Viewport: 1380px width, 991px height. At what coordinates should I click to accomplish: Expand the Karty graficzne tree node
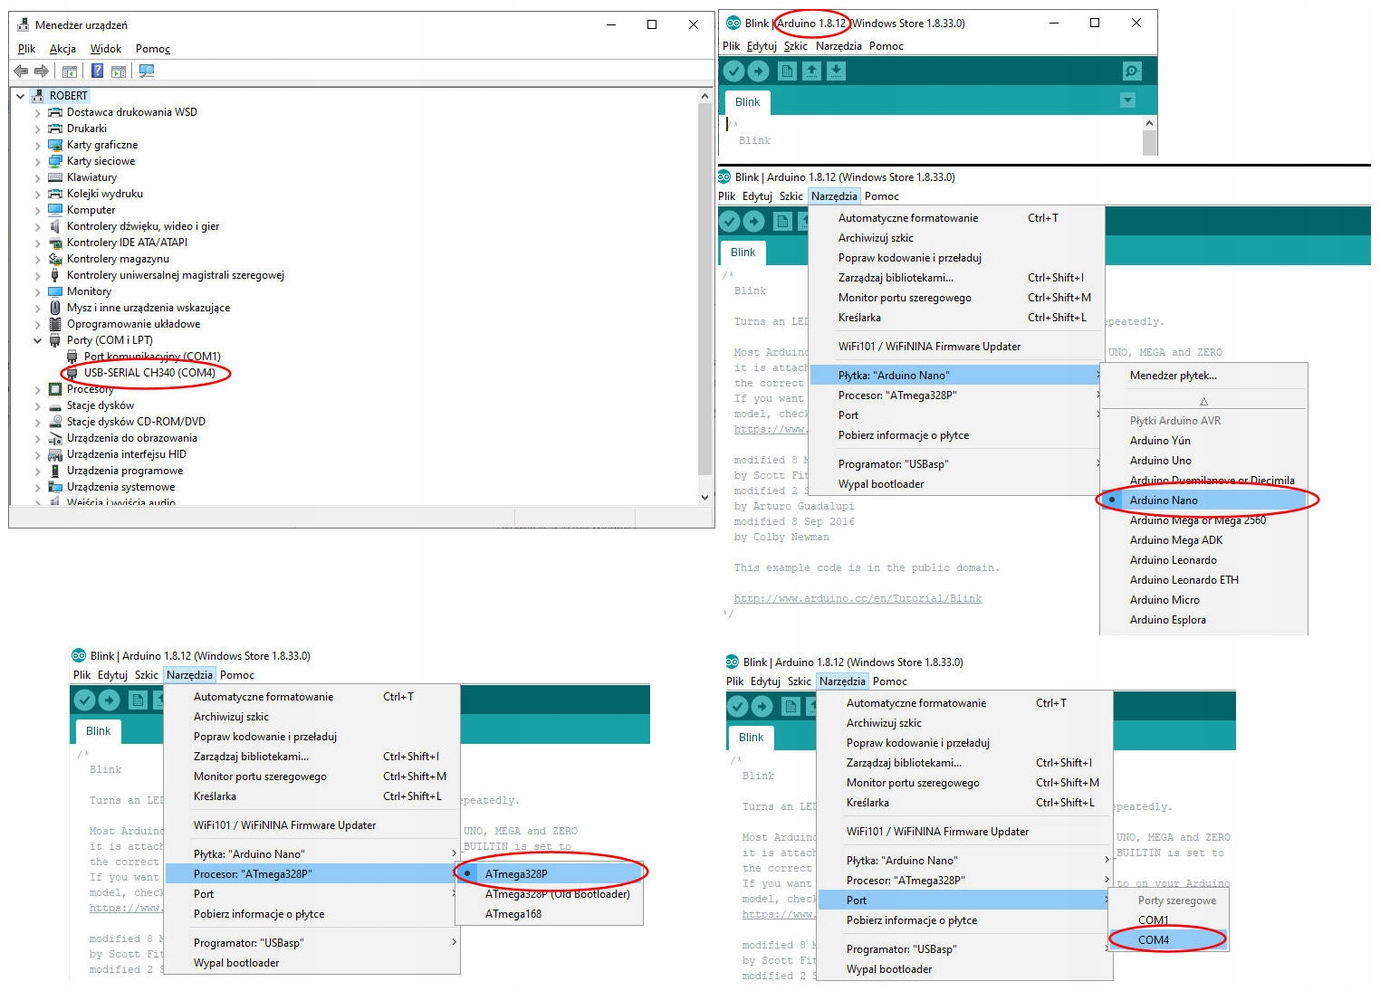pyautogui.click(x=37, y=145)
